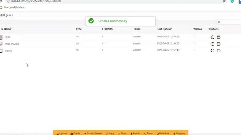Click Delete in the bottom toolbar
This screenshot has height=135, width=241.
(135, 133)
